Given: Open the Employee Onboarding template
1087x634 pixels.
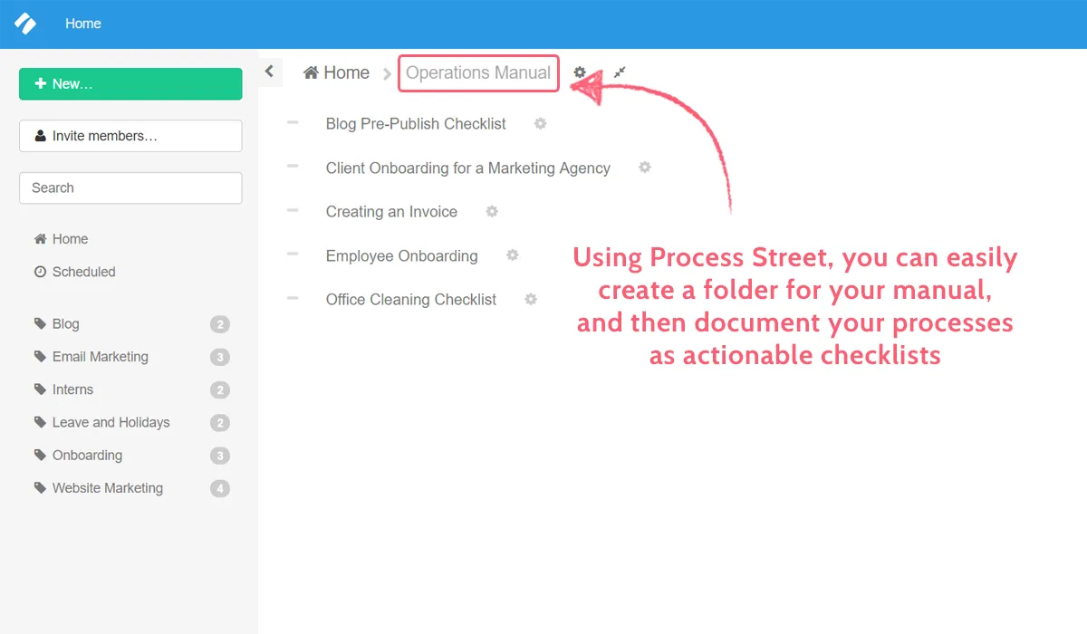Looking at the screenshot, I should (401, 256).
